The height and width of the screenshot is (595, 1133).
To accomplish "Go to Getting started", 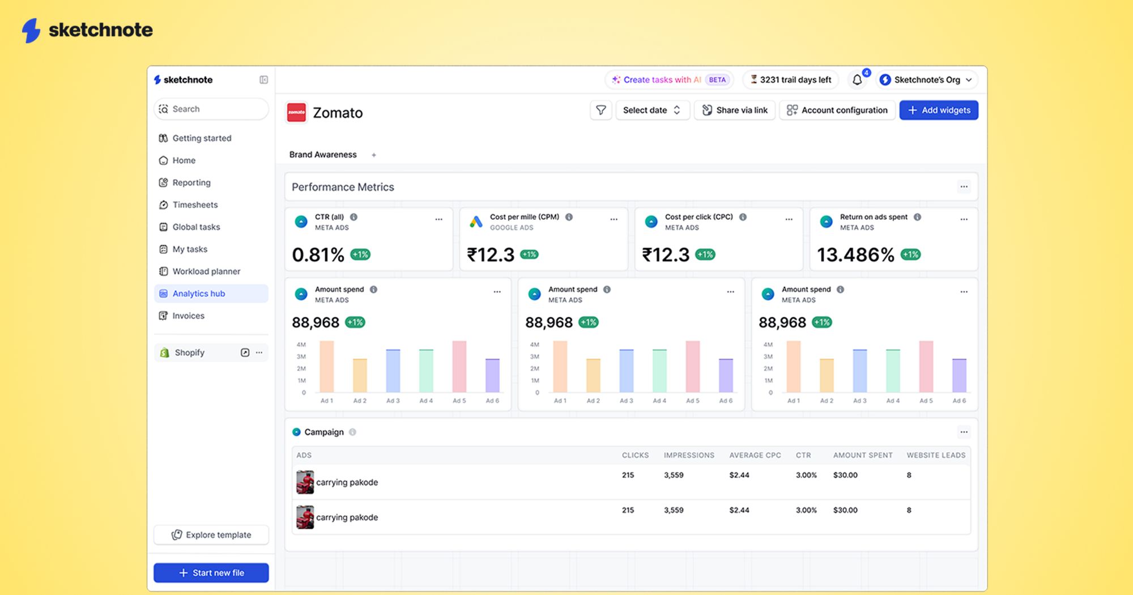I will click(211, 138).
